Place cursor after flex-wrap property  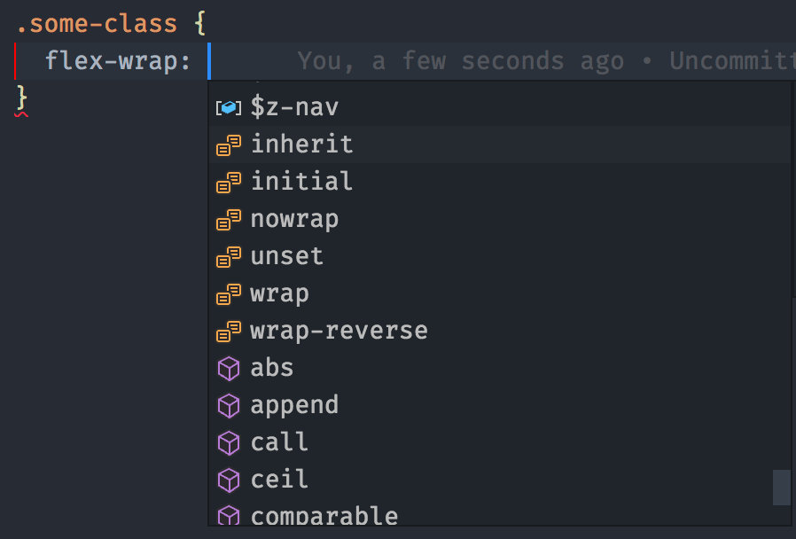pos(206,60)
